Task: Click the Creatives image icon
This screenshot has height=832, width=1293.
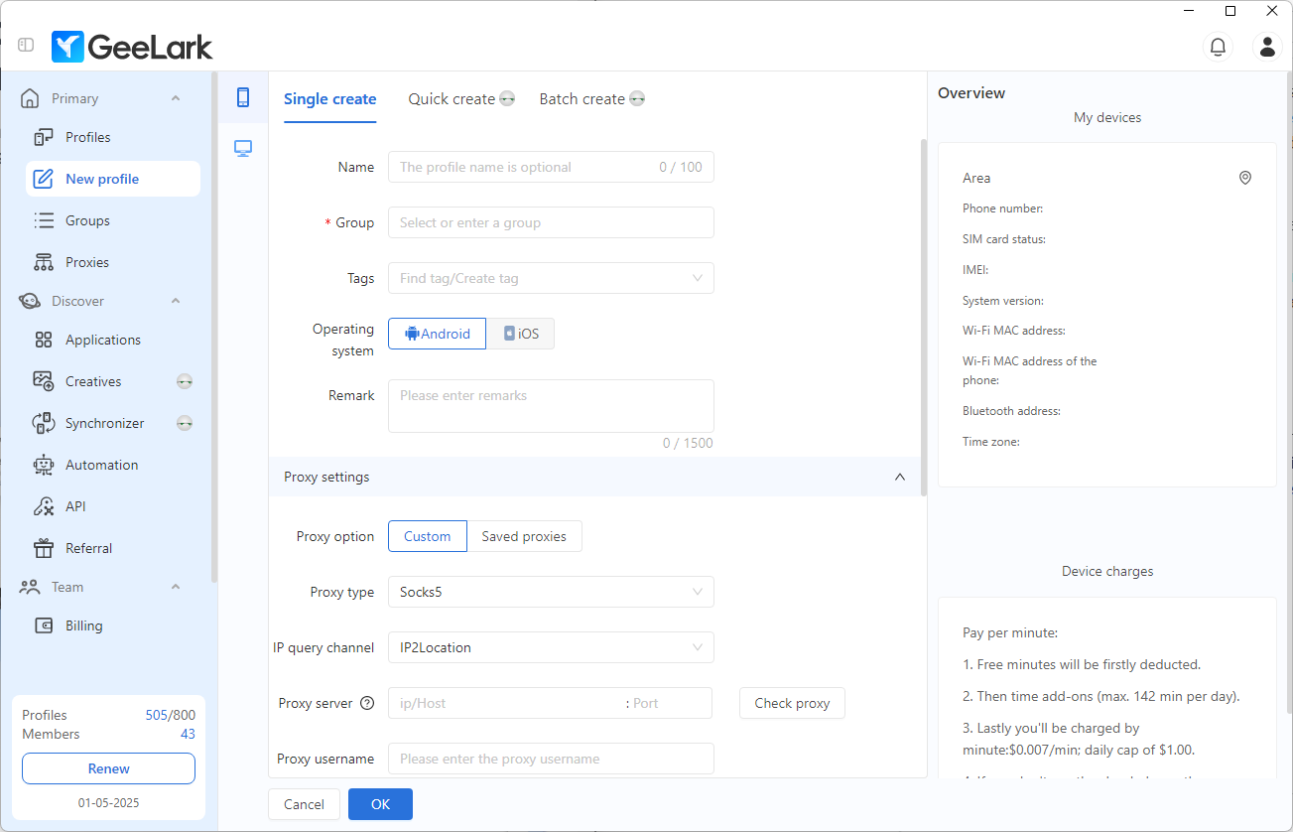Action: point(44,381)
